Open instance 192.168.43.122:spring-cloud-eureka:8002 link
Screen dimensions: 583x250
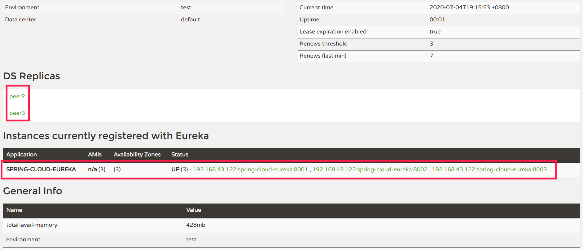pos(370,169)
